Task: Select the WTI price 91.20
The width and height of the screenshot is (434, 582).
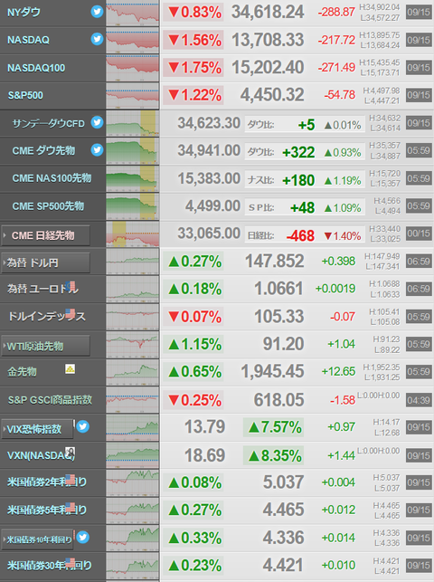Action: tap(284, 344)
